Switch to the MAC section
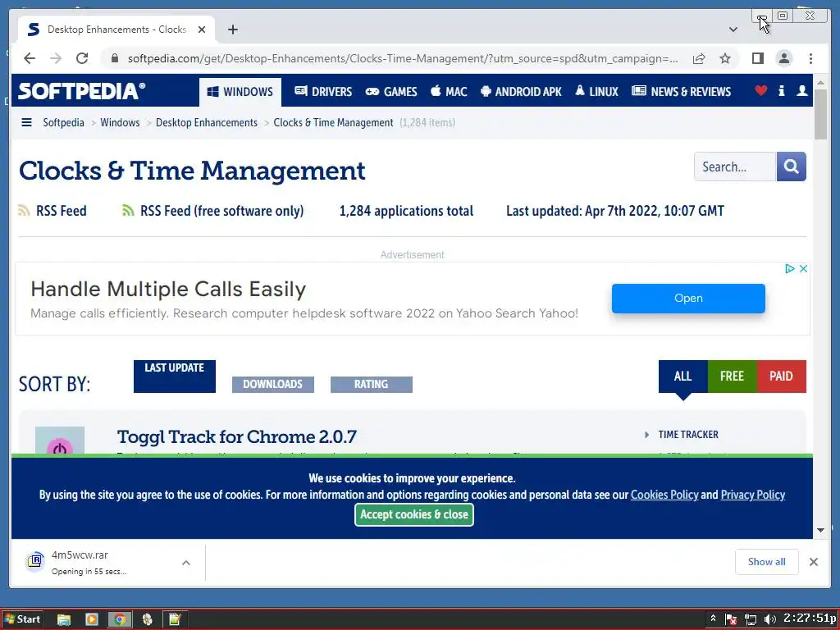 click(x=449, y=92)
